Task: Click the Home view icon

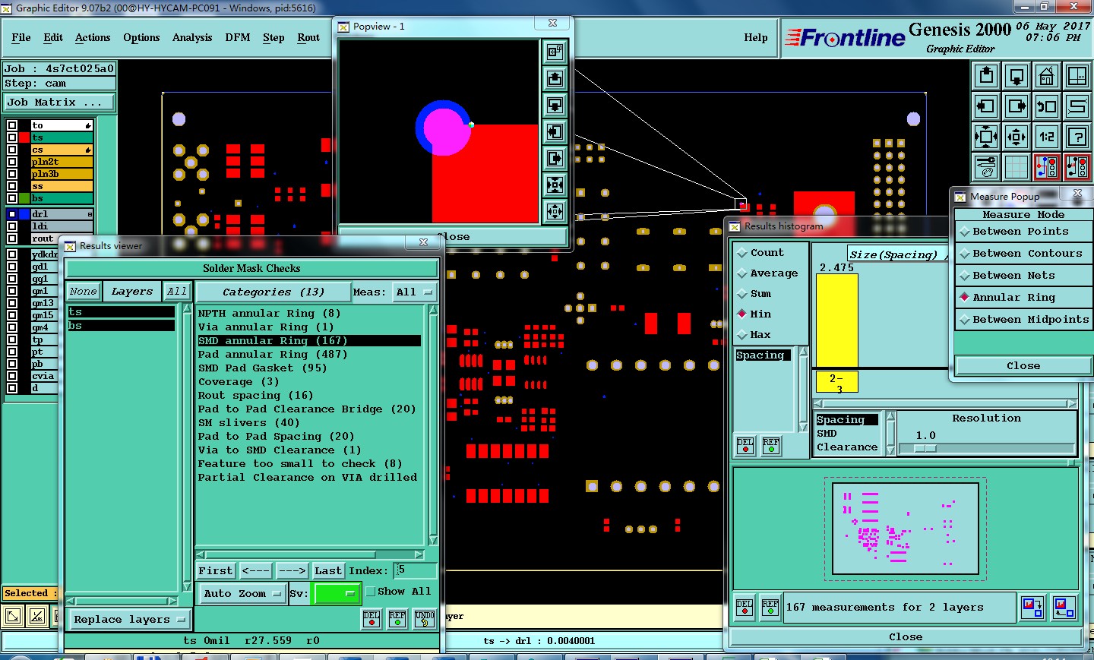Action: click(1047, 77)
